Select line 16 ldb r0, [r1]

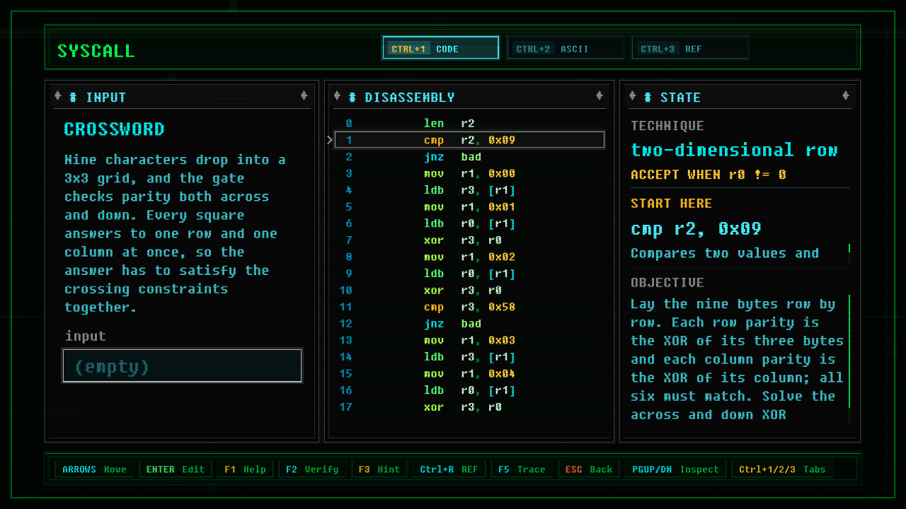(x=469, y=390)
